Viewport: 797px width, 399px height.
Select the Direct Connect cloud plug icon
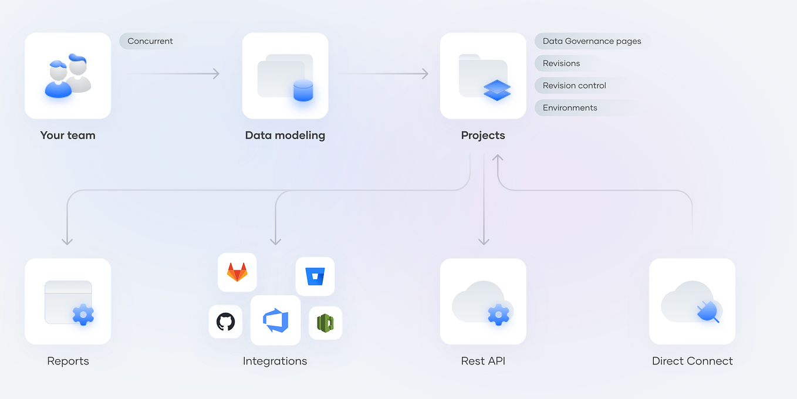692,301
